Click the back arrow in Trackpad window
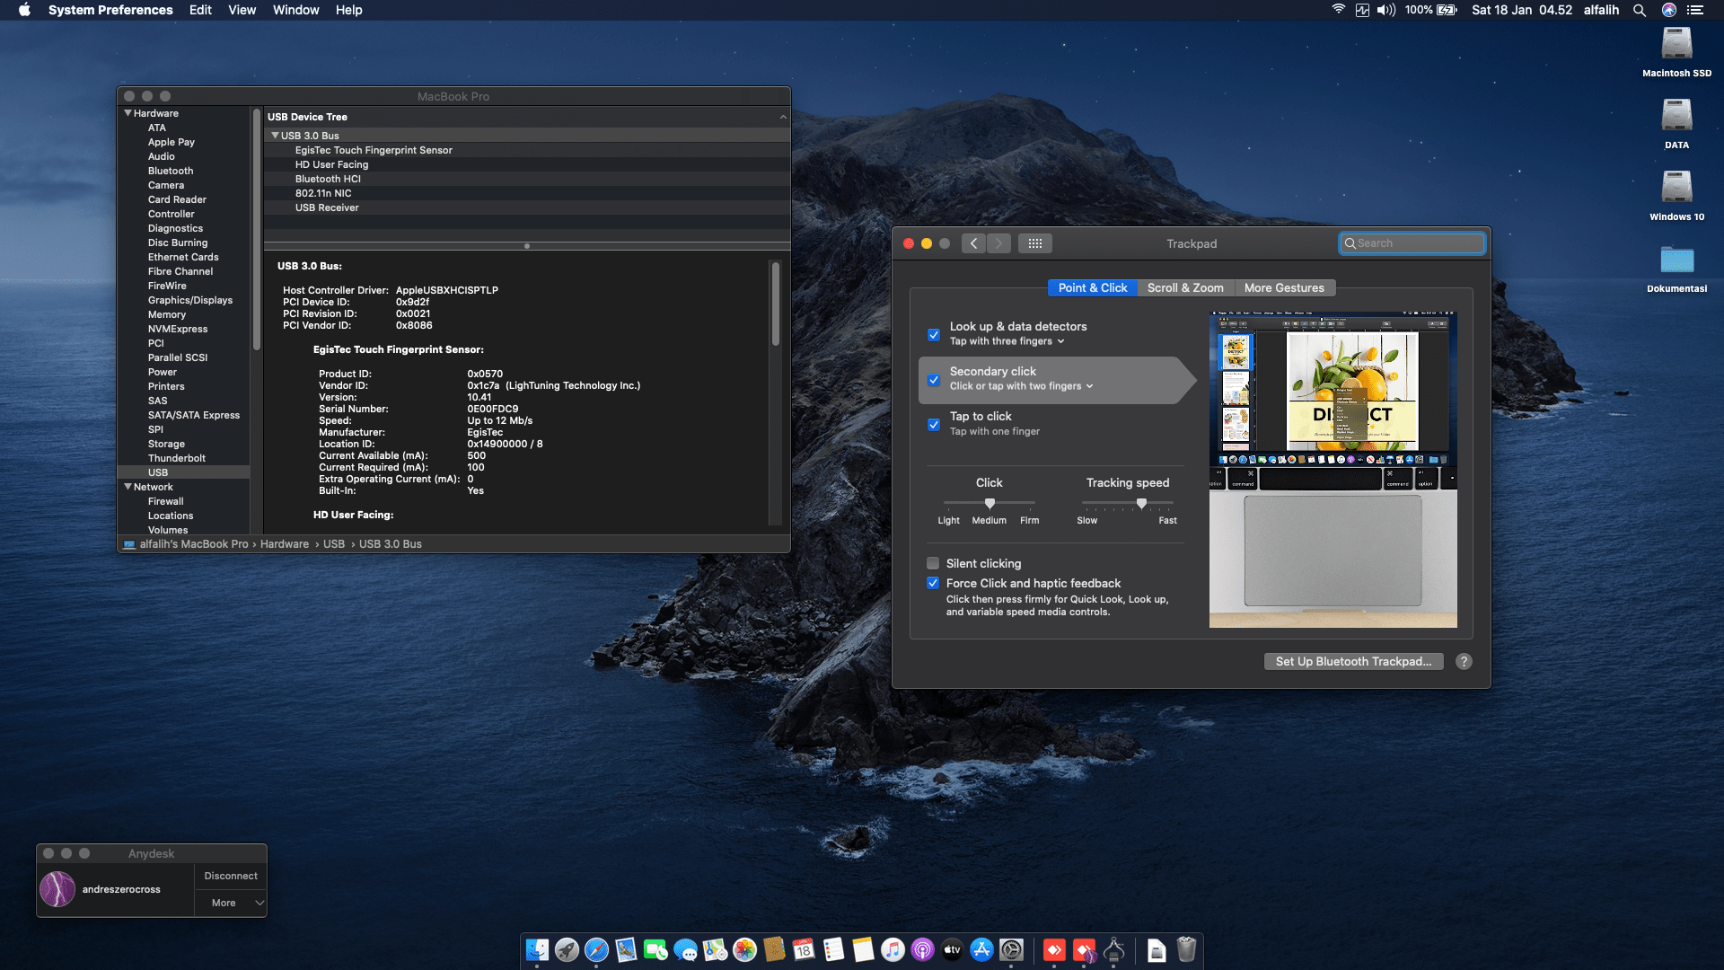This screenshot has height=970, width=1724. click(x=973, y=243)
